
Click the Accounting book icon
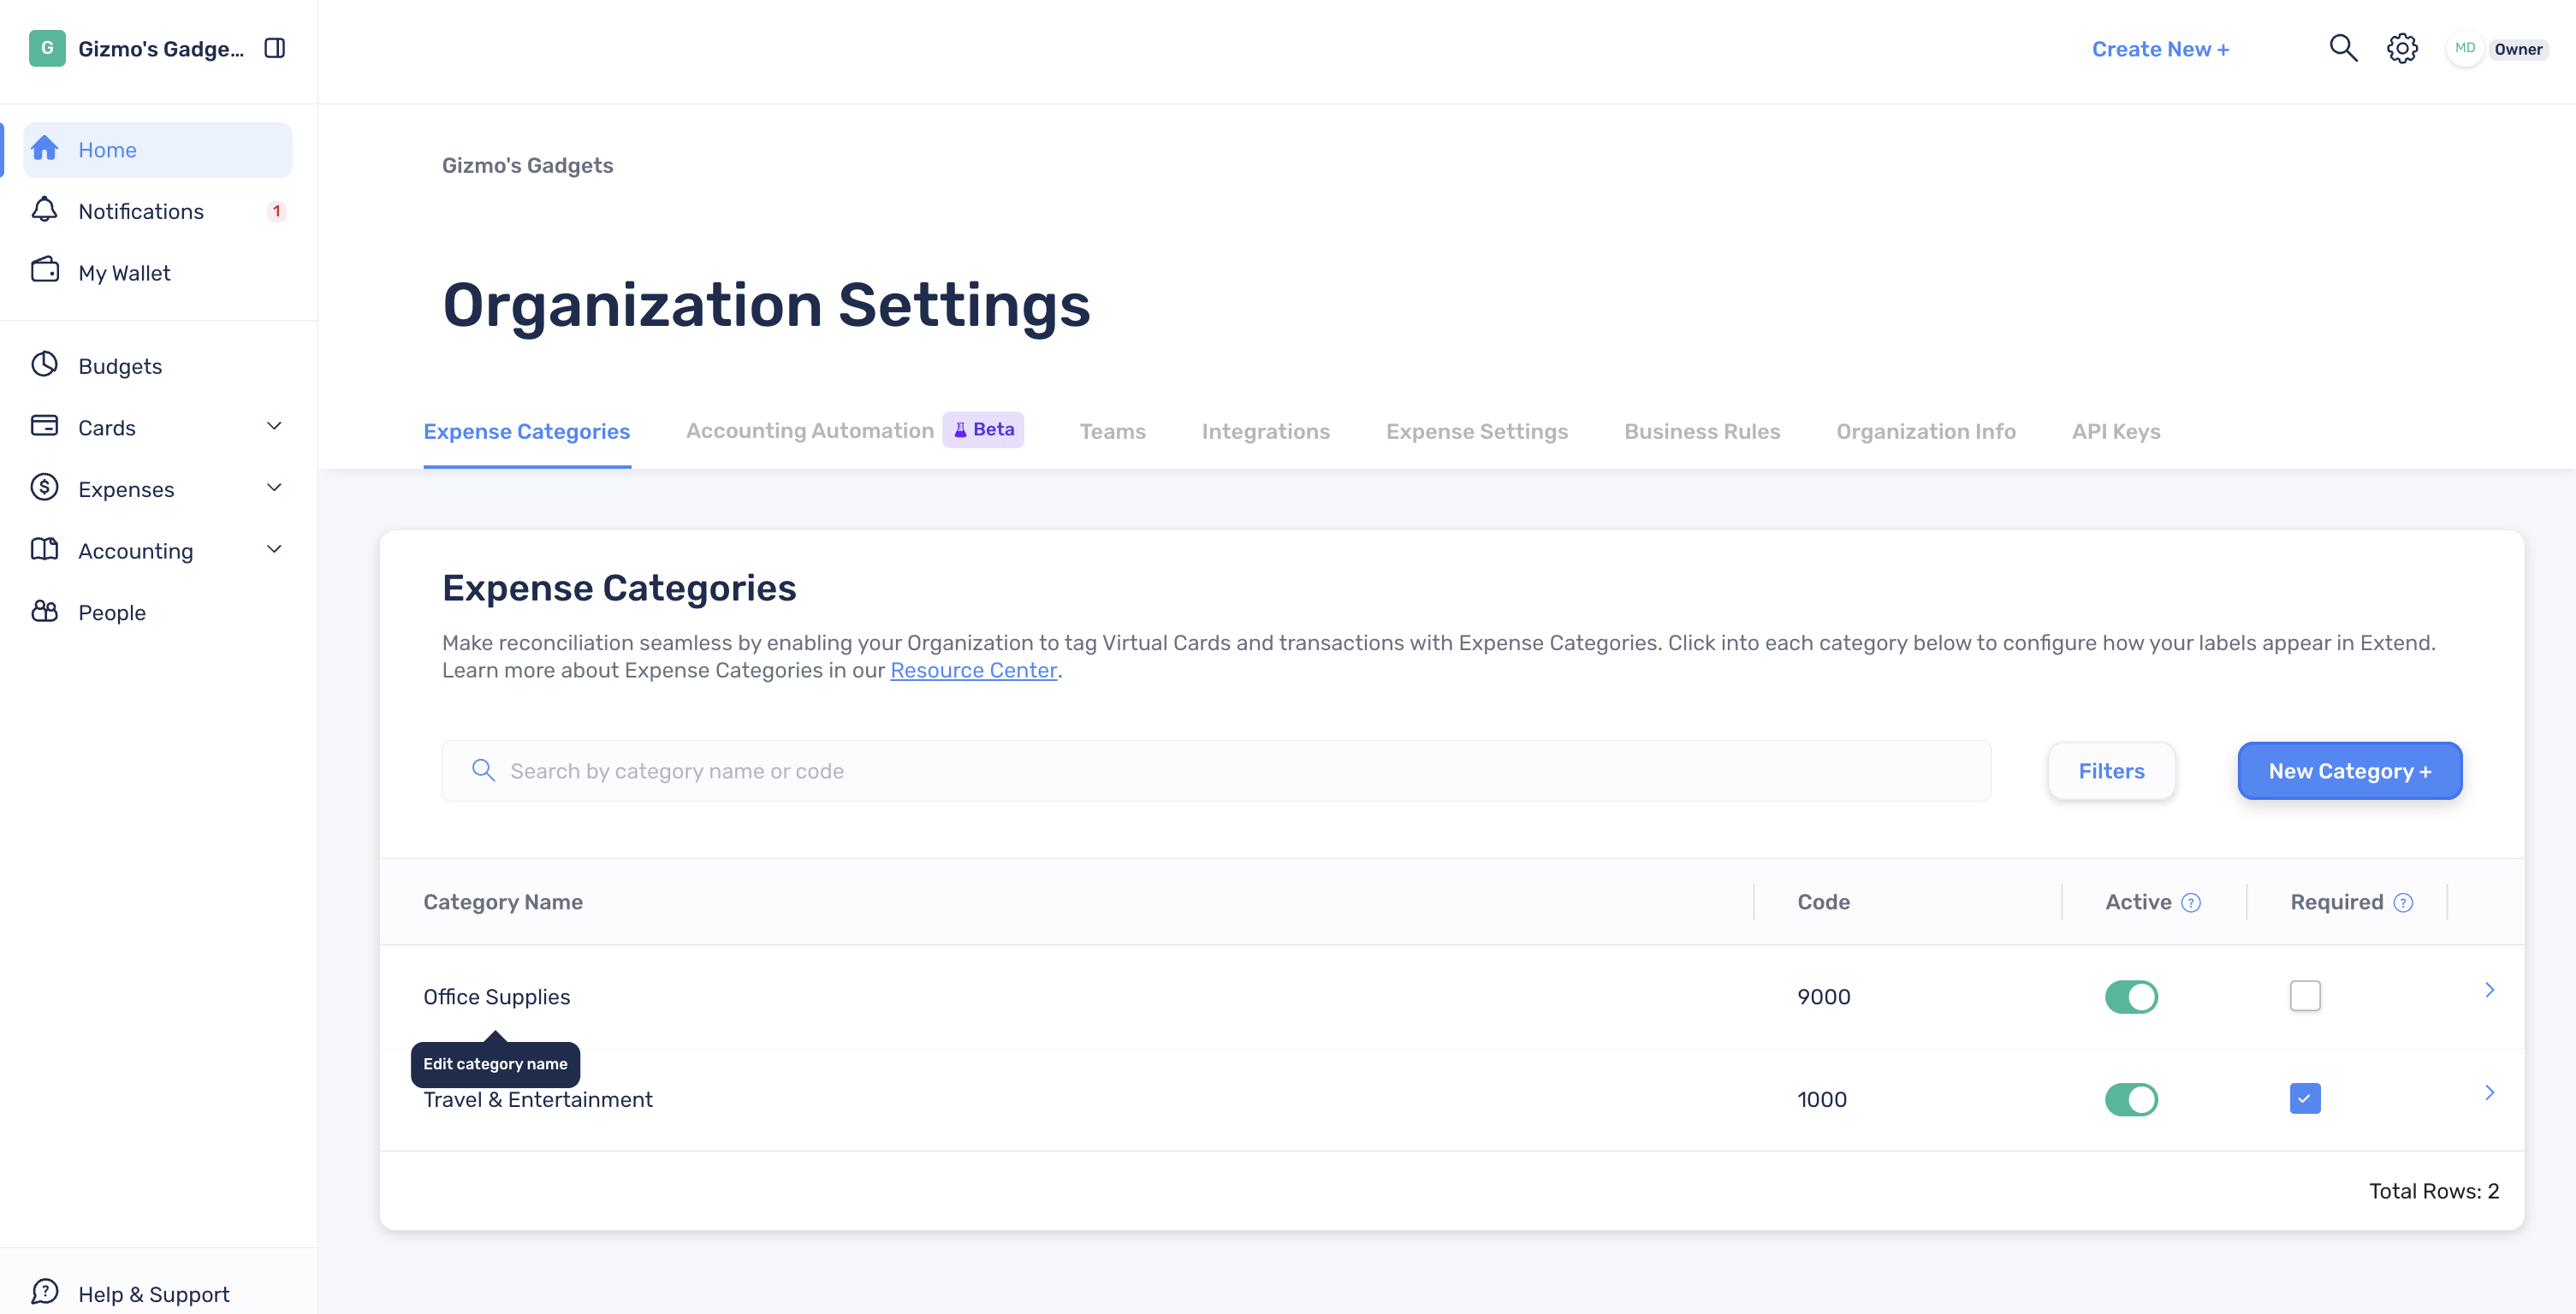click(44, 549)
